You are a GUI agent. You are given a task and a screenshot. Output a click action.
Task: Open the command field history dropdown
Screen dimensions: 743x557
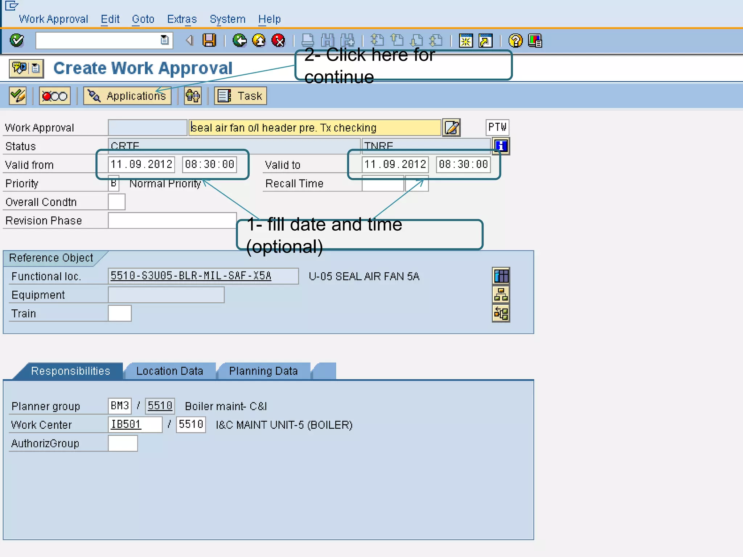point(165,40)
